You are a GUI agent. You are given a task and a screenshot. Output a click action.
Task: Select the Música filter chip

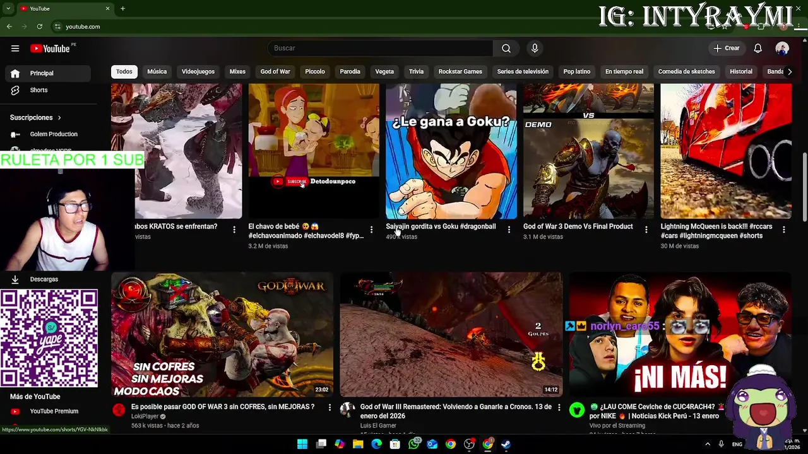pos(157,72)
